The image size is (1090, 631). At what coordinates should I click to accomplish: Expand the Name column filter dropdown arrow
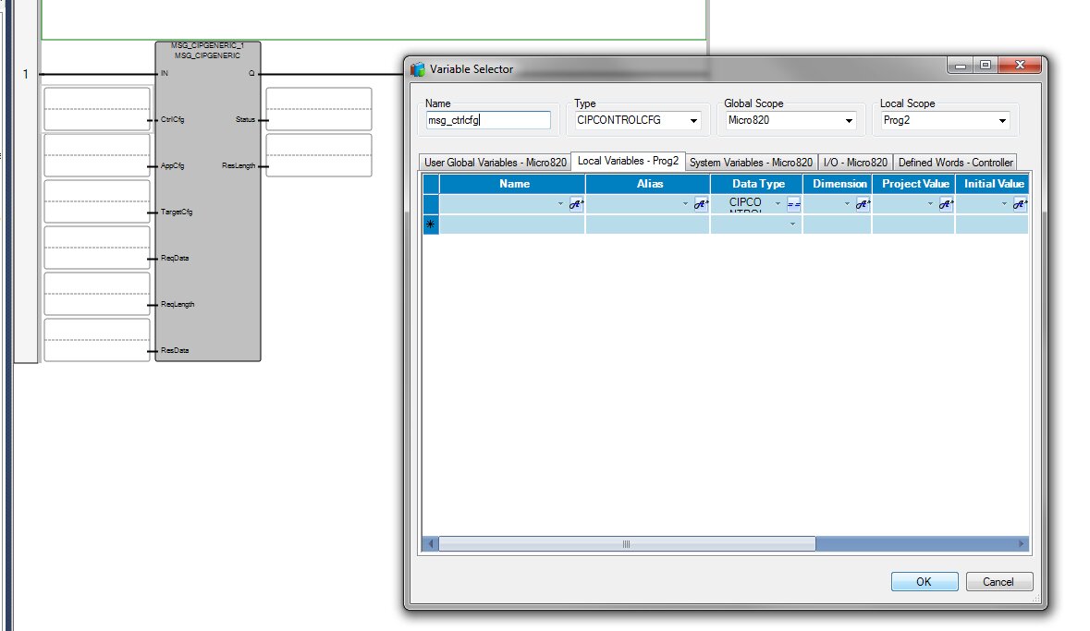point(560,203)
